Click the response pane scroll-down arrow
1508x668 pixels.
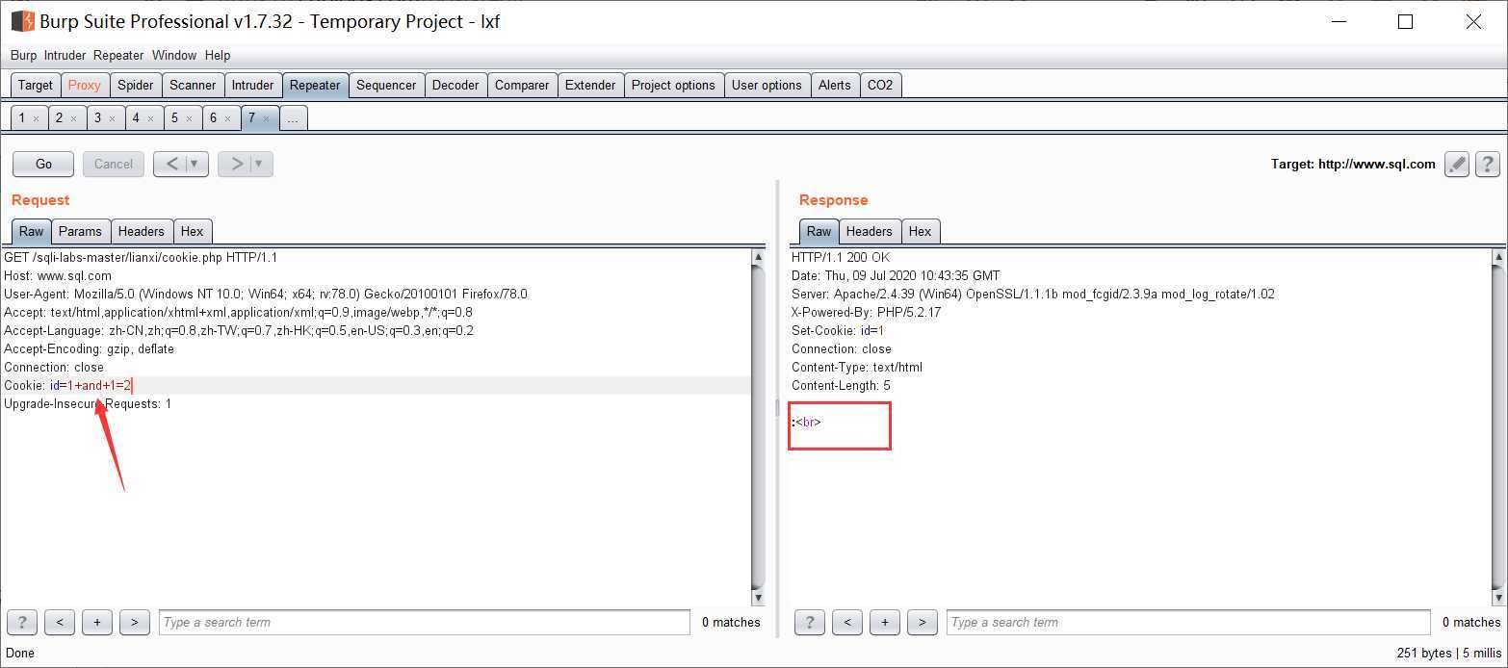pyautogui.click(x=1497, y=598)
